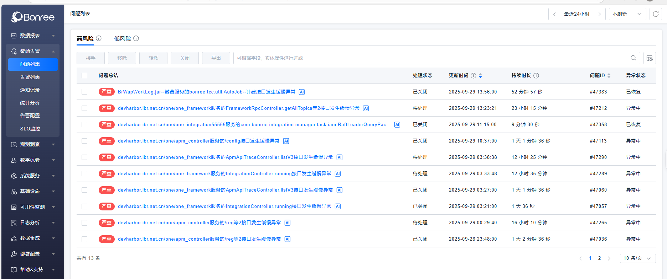Check the box for issue #47212
The image size is (667, 279).
pos(84,108)
